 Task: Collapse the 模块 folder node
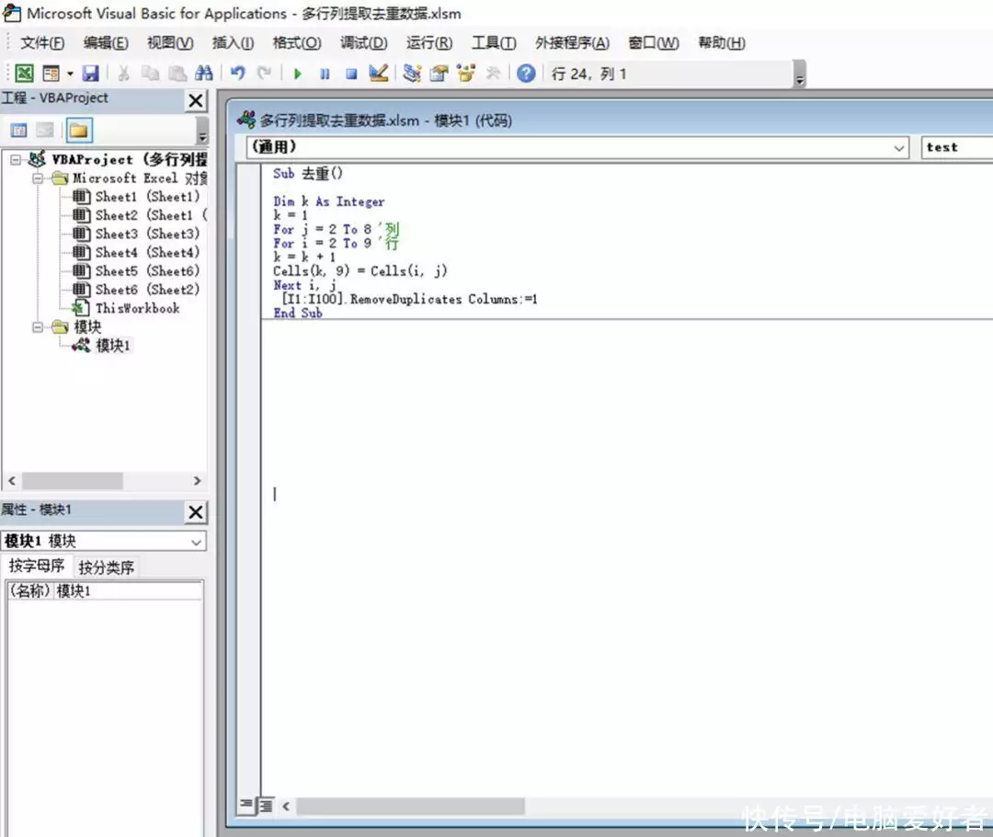pyautogui.click(x=38, y=327)
